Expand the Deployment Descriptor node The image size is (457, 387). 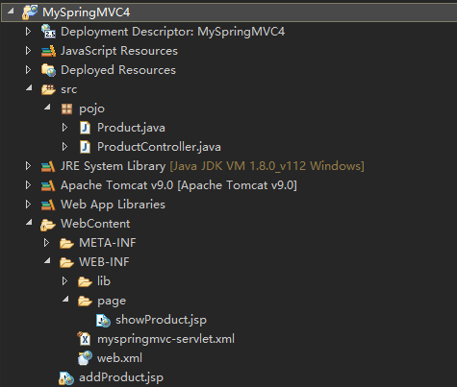28,32
